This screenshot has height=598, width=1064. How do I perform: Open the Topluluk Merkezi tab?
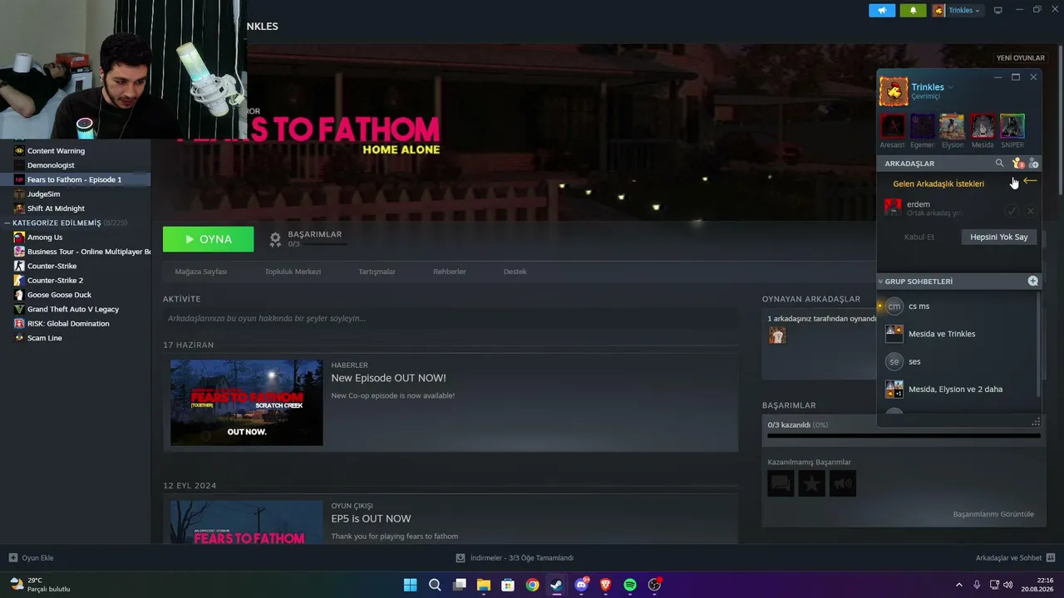coord(293,272)
